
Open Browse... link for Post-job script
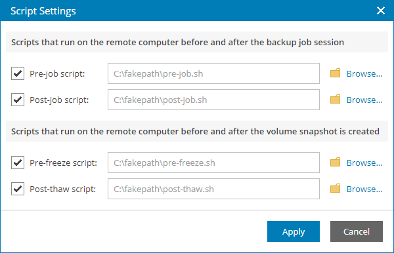pos(364,100)
